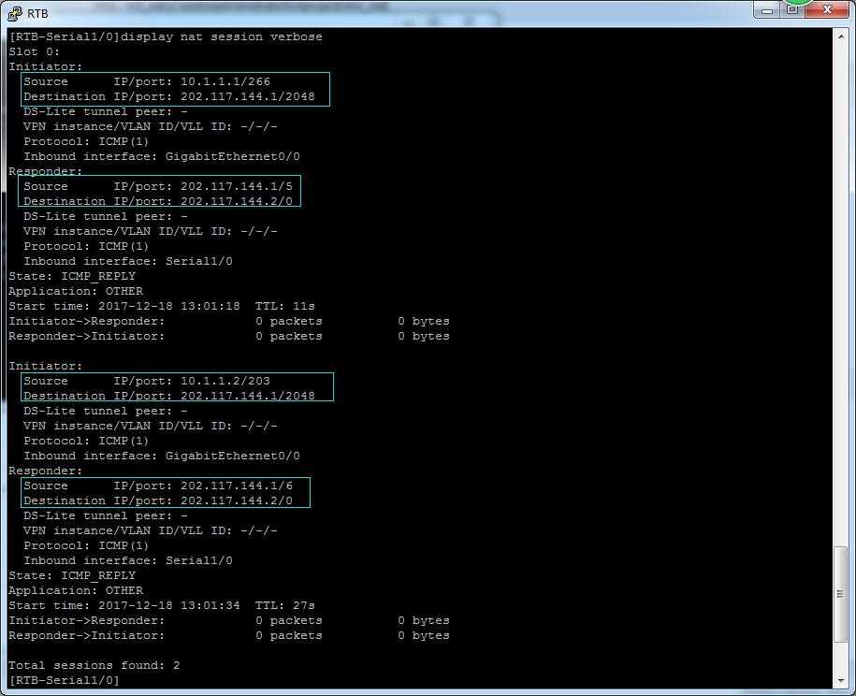The image size is (856, 696).
Task: Close the RTB terminal window
Action: coord(828,9)
